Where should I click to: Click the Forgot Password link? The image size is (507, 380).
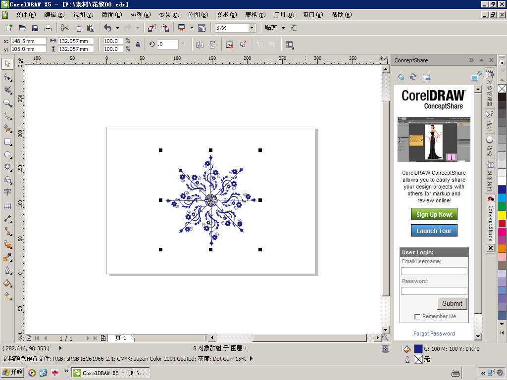[434, 334]
